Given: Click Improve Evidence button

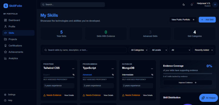Looking at the screenshot, I should (187, 83).
